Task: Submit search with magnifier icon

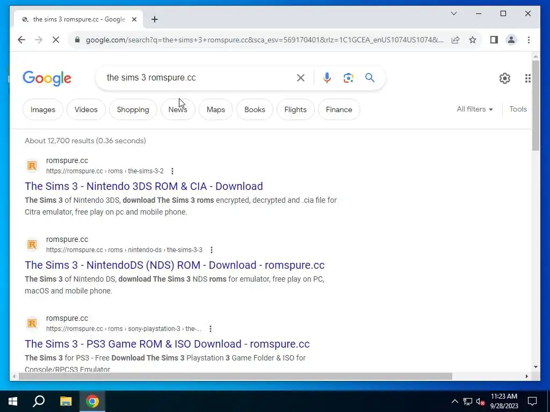Action: tap(370, 77)
